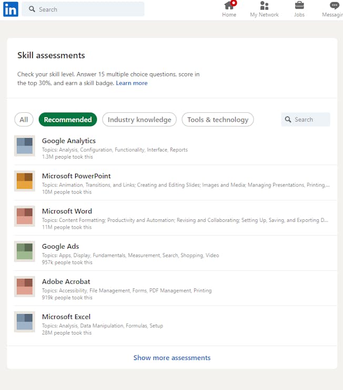Click the Jobs label in navigation

[299, 15]
